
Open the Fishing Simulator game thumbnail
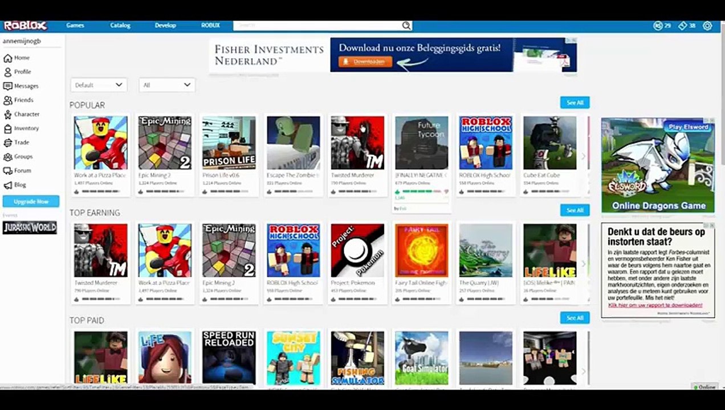pyautogui.click(x=357, y=358)
